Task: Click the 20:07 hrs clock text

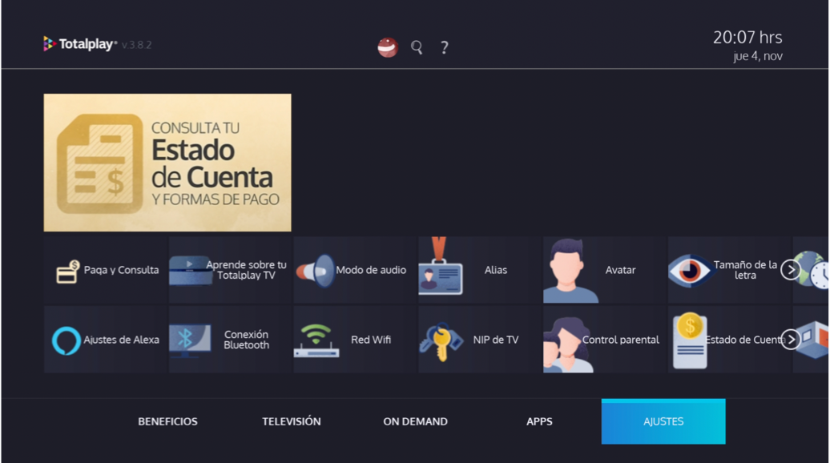Action: tap(747, 37)
